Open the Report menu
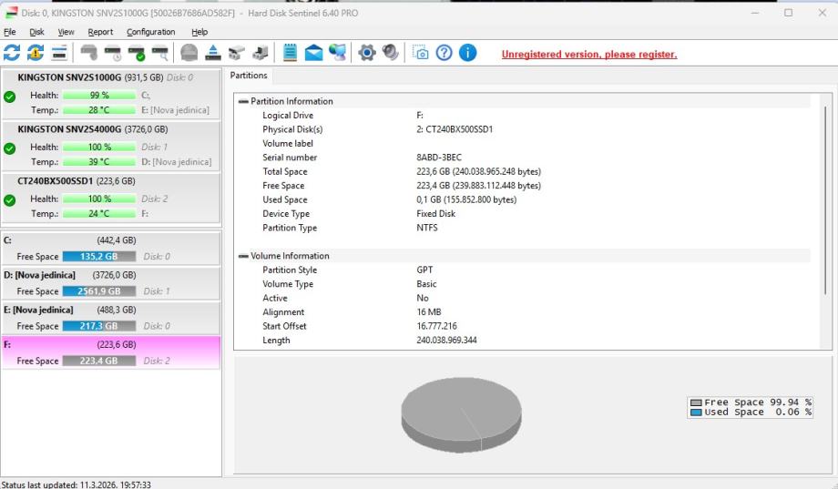 coord(100,32)
